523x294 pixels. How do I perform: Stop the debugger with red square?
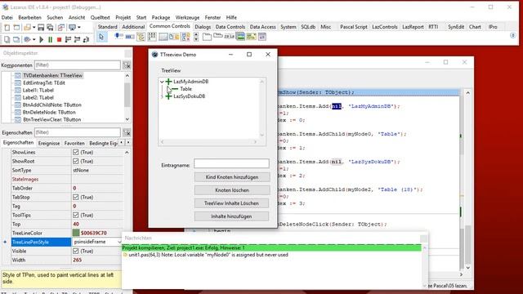[x=60, y=40]
